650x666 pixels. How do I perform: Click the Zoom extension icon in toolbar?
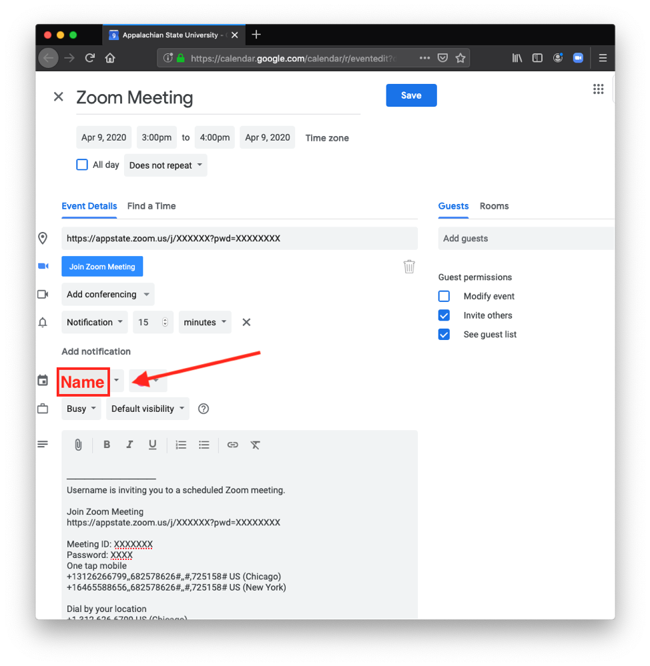[x=578, y=58]
